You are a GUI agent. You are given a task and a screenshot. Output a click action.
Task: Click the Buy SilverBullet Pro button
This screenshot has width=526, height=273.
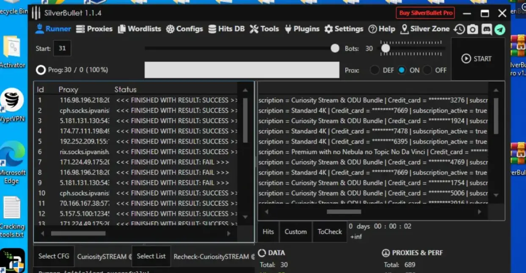(426, 13)
